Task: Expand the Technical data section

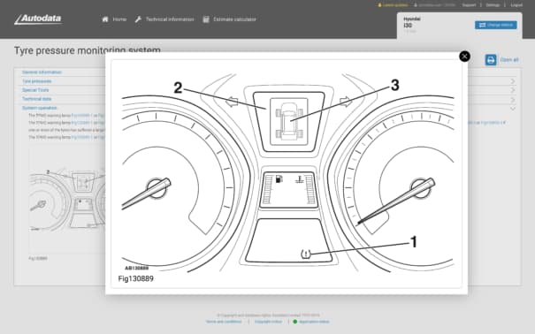Action: coord(36,99)
